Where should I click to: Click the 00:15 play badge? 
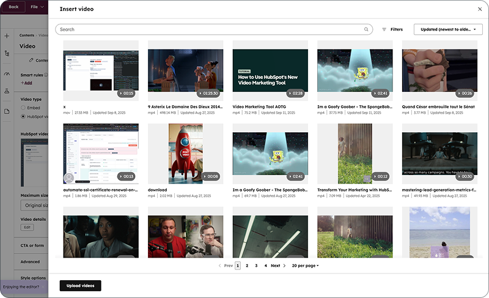click(127, 93)
